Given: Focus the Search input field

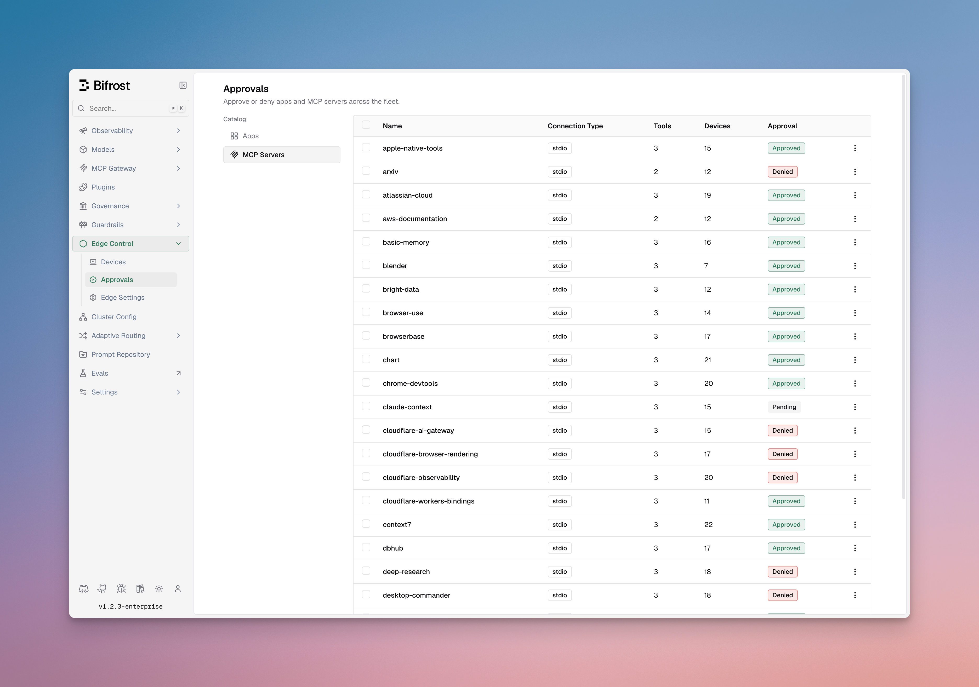Looking at the screenshot, I should pyautogui.click(x=130, y=108).
